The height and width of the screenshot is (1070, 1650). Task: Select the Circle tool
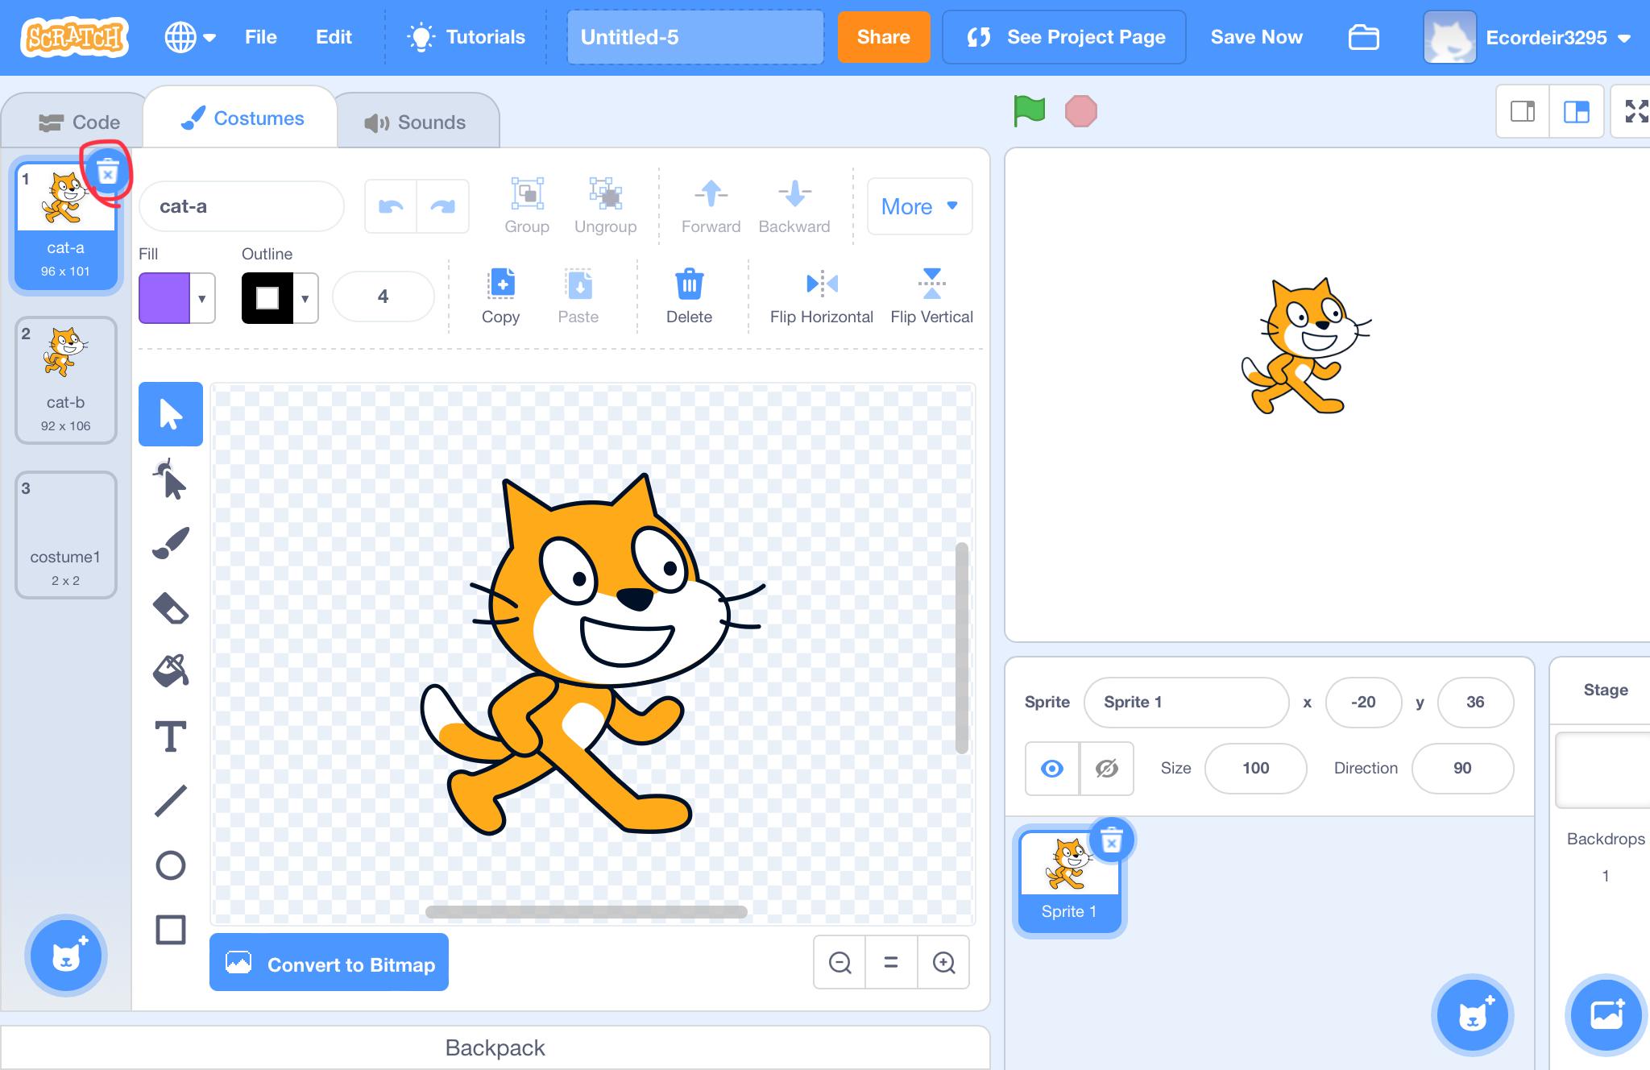pos(170,865)
